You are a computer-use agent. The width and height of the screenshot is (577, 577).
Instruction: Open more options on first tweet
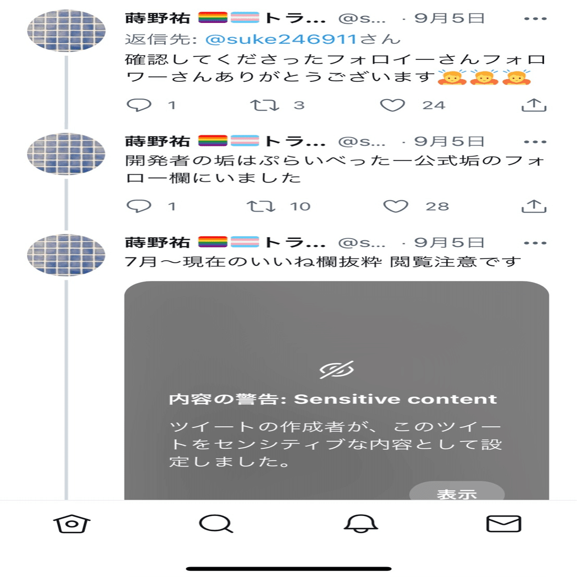pos(535,18)
